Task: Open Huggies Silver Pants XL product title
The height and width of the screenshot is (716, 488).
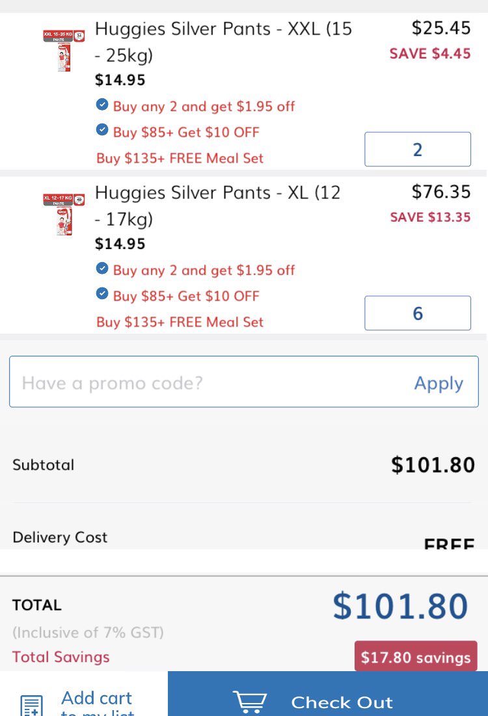Action: tap(217, 206)
